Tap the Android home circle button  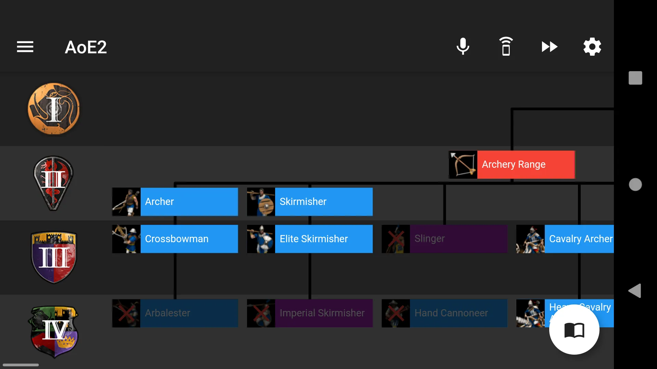635,184
